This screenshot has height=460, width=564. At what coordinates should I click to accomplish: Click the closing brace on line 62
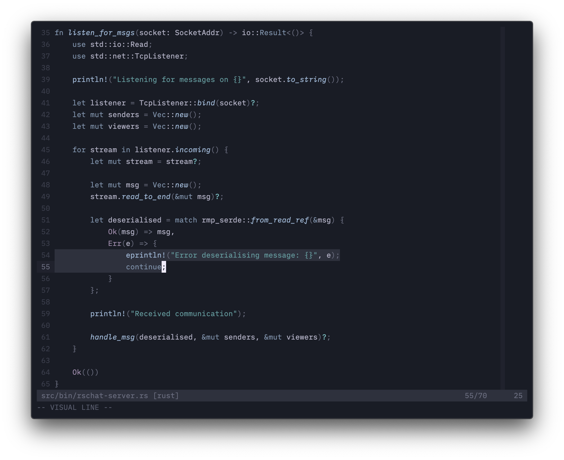tap(74, 349)
